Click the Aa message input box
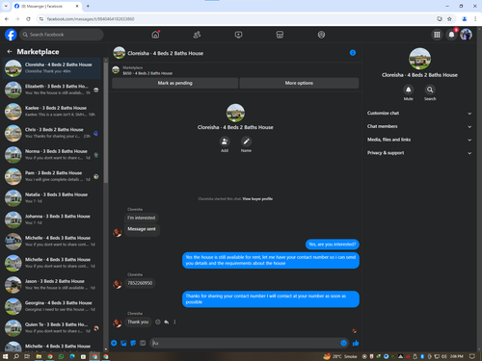 [x=246, y=343]
